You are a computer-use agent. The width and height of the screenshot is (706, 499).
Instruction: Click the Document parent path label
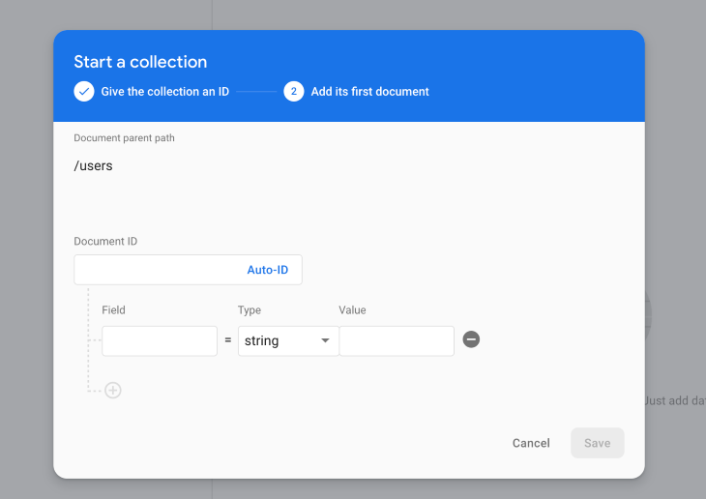tap(124, 138)
